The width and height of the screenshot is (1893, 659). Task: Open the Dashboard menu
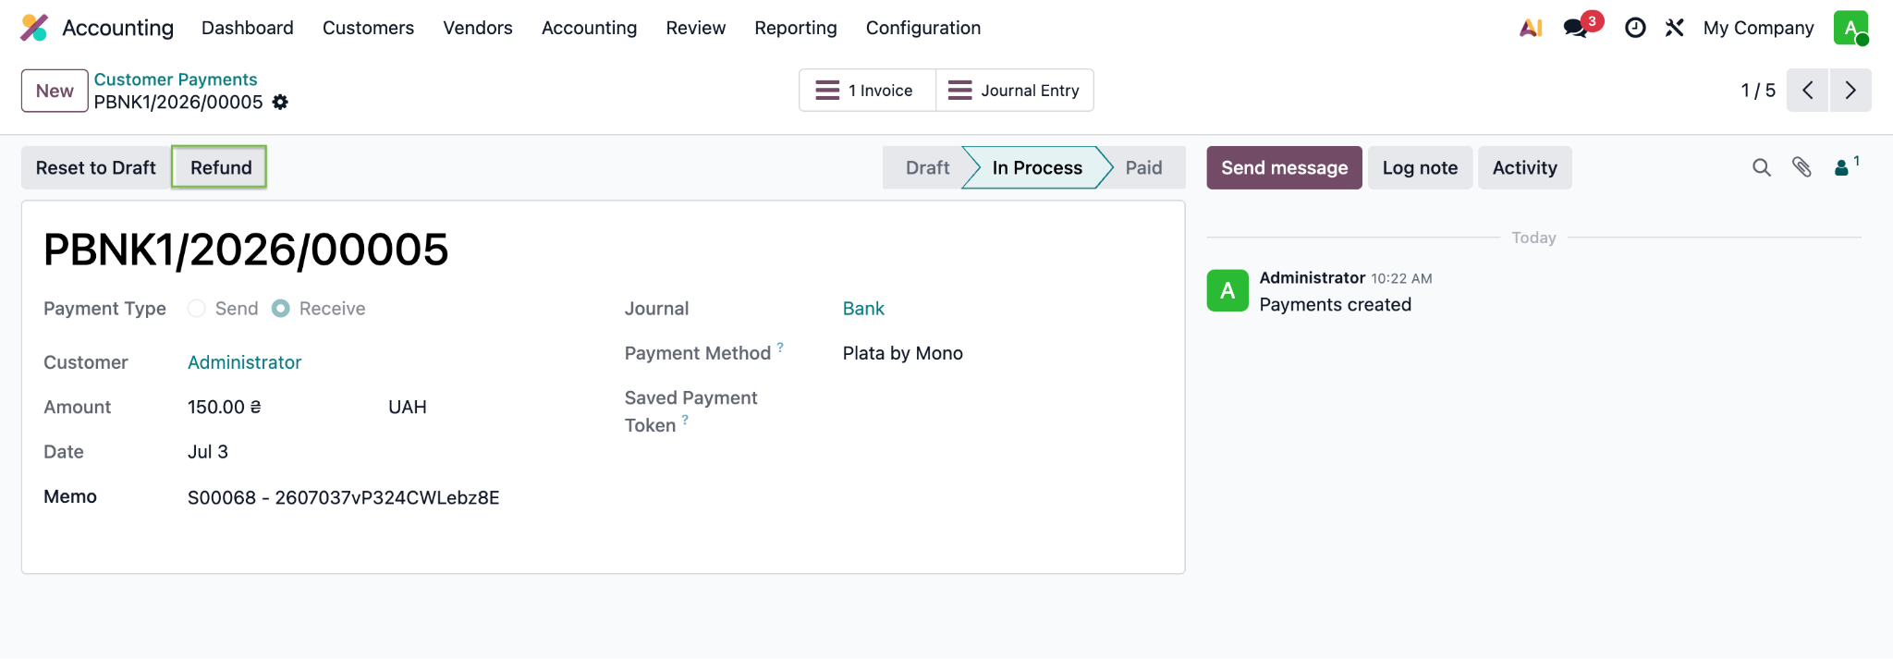pos(248,28)
